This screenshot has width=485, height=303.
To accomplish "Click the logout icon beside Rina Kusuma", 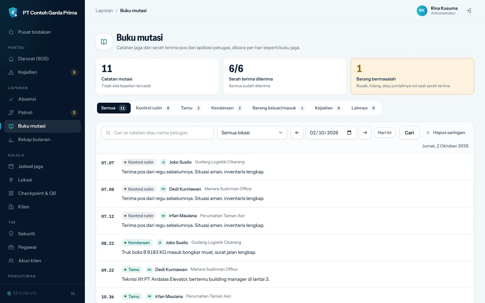I will [x=469, y=11].
